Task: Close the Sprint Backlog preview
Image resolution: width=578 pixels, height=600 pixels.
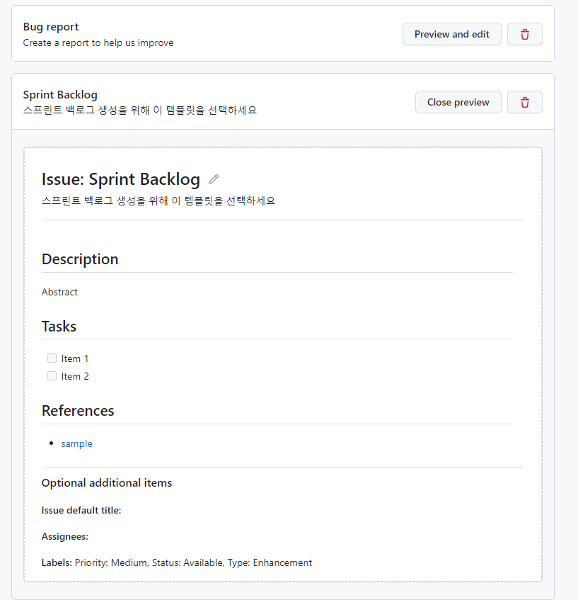Action: pos(458,102)
